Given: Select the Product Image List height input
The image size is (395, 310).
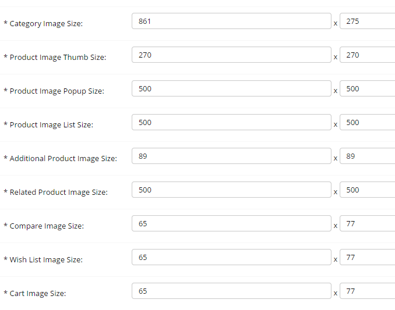Looking at the screenshot, I should (x=368, y=123).
